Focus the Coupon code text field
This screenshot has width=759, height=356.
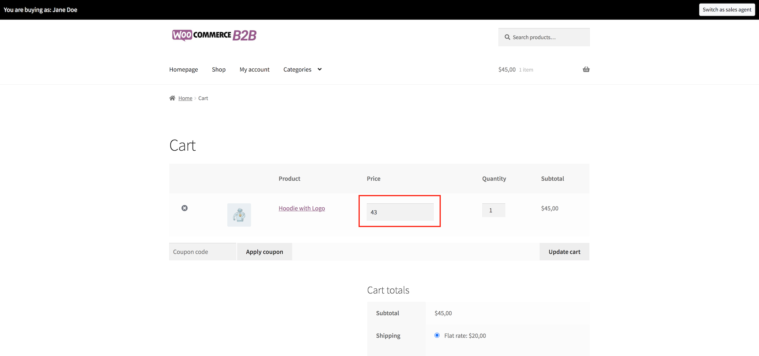coord(202,252)
